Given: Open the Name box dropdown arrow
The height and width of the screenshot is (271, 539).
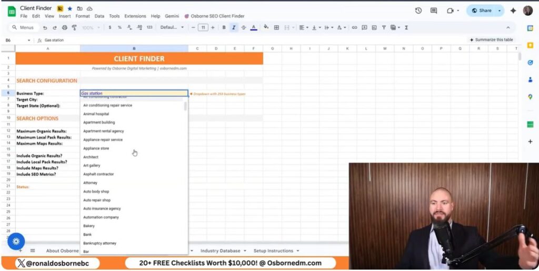Looking at the screenshot, I should [x=29, y=40].
